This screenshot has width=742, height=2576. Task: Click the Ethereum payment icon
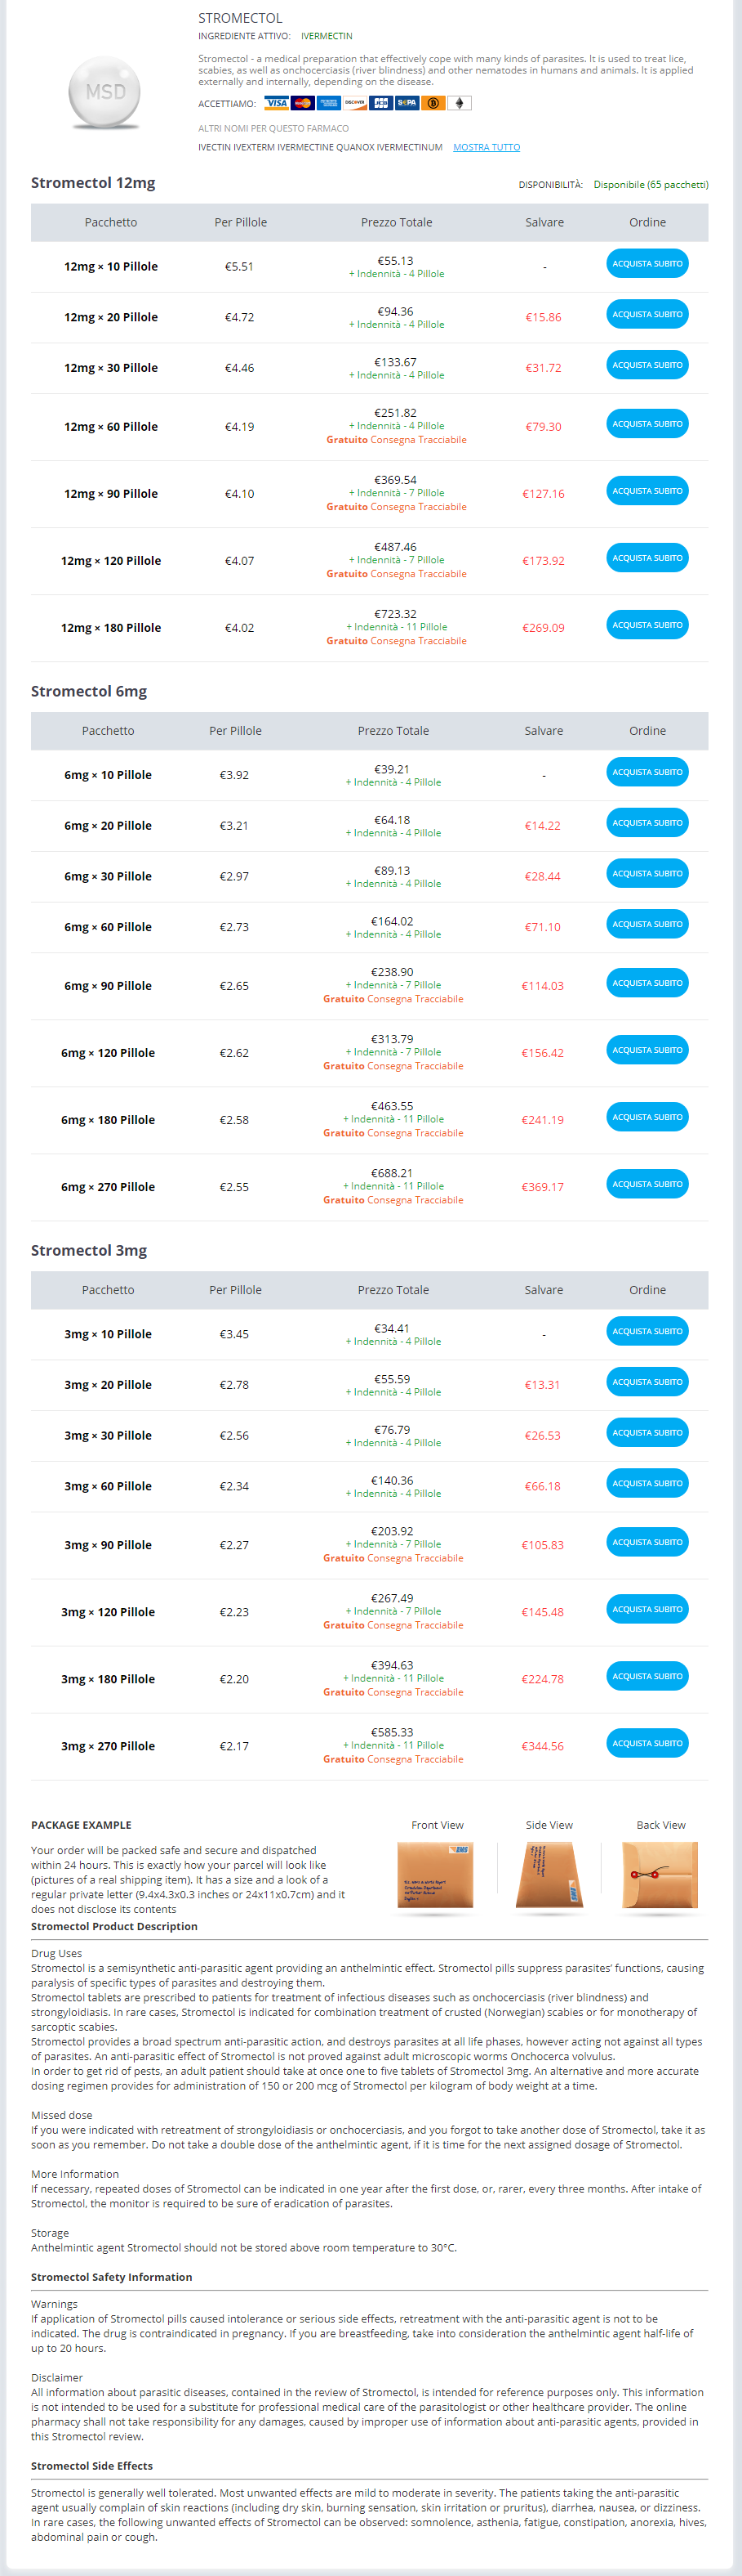460,103
